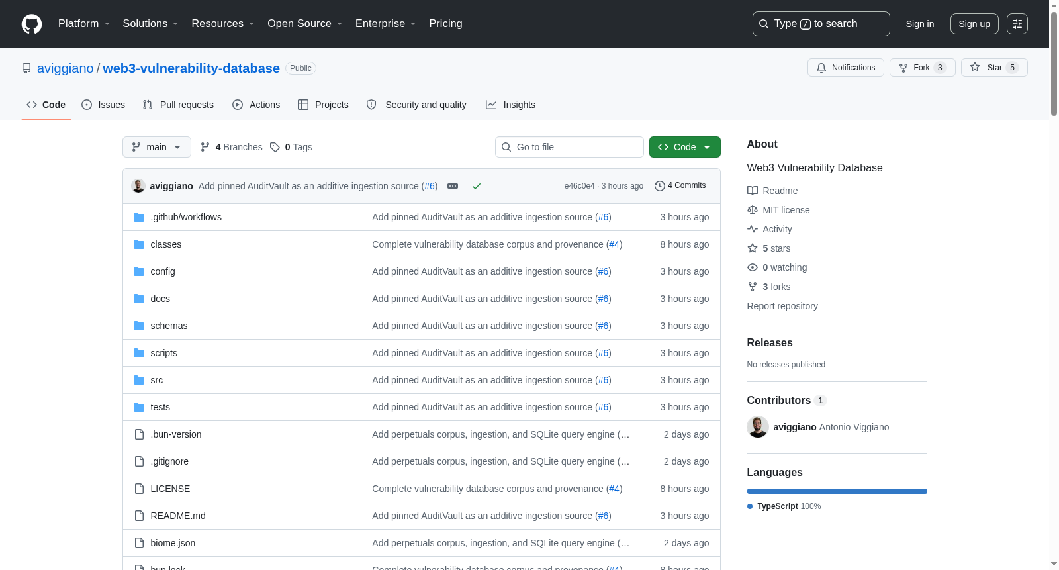This screenshot has height=570, width=1059.
Task: Click the watching eye icon
Action: point(753,267)
